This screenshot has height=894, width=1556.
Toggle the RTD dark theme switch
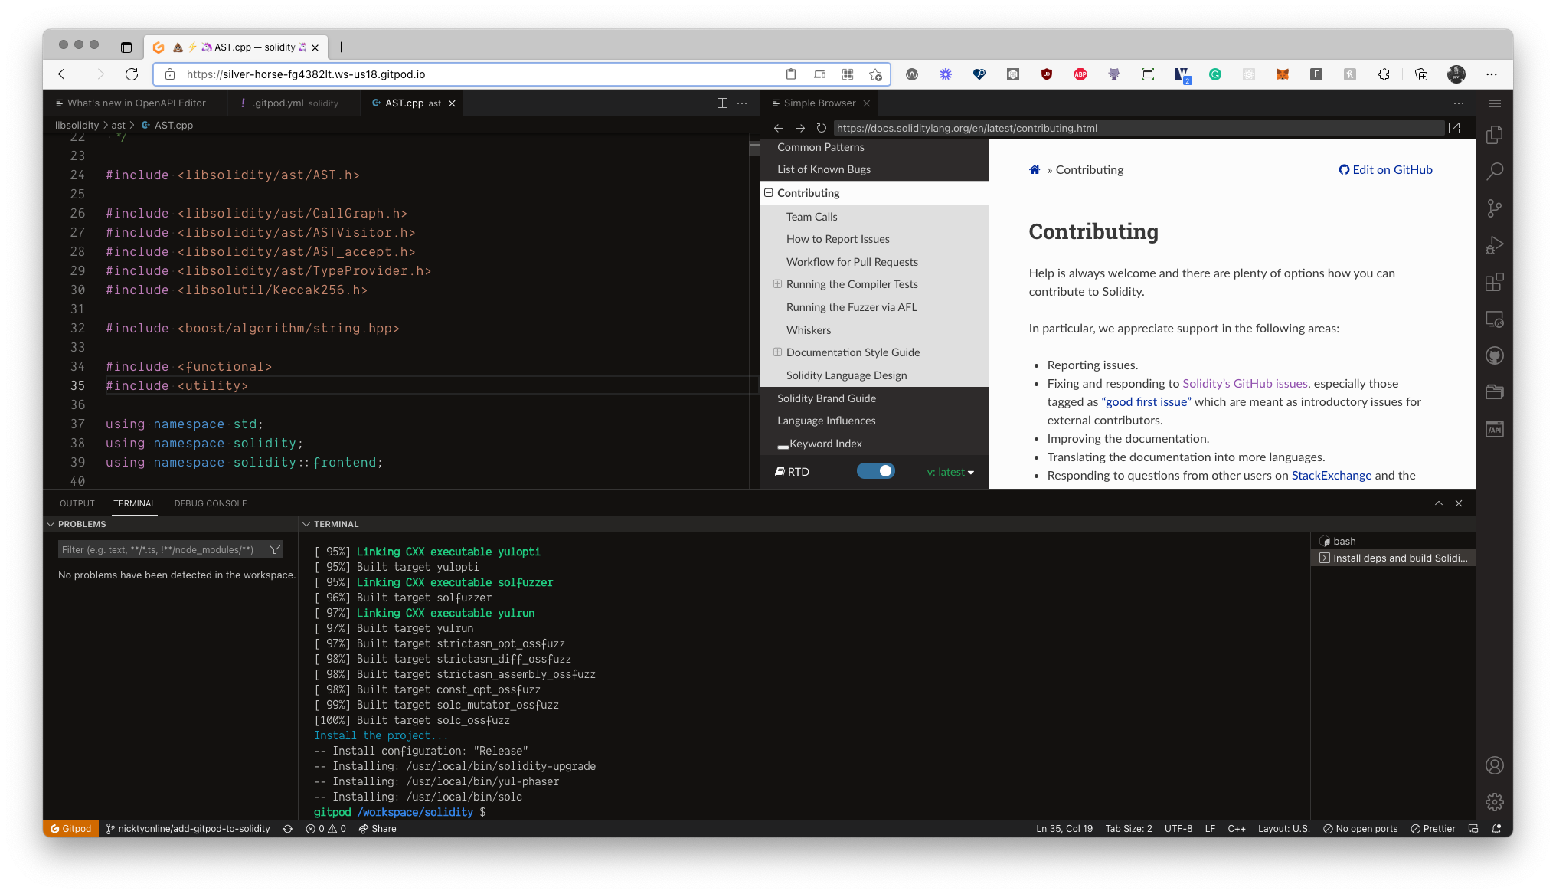coord(876,470)
